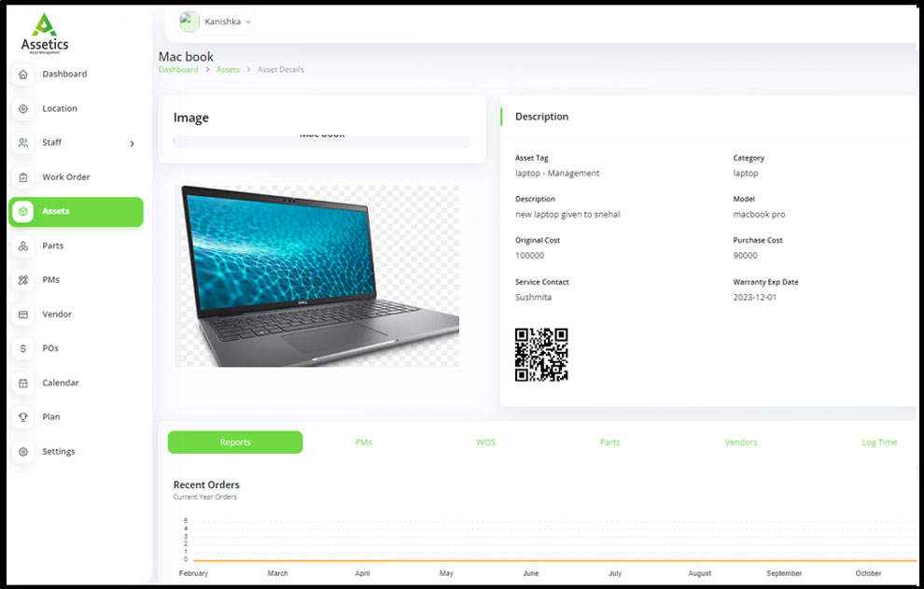Click the laptop asset image
Screen dimensions: 924x589
pos(317,275)
